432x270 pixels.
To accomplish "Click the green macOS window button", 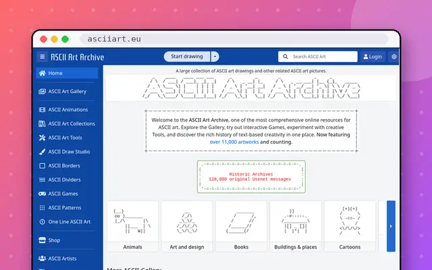I will point(65,39).
